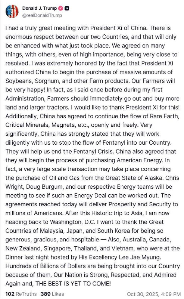This screenshot has height=299, width=184.
Task: View the 102 ReTruths list
Action: pos(21,294)
